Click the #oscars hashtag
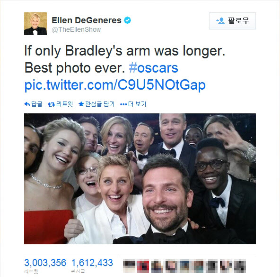 coord(153,68)
